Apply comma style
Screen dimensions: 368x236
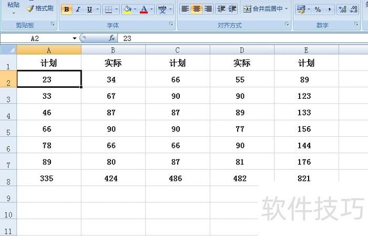[329, 9]
